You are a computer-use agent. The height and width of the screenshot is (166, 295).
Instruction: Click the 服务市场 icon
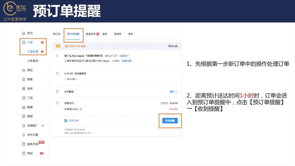(x=24, y=144)
